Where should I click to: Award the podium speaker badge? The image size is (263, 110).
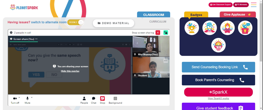pyautogui.click(x=245, y=28)
